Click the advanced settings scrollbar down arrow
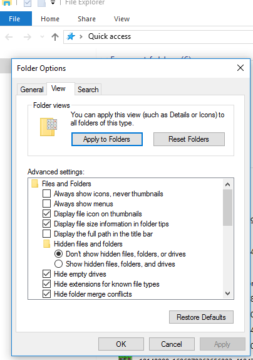Screen dimensions: 253x360 227,293
